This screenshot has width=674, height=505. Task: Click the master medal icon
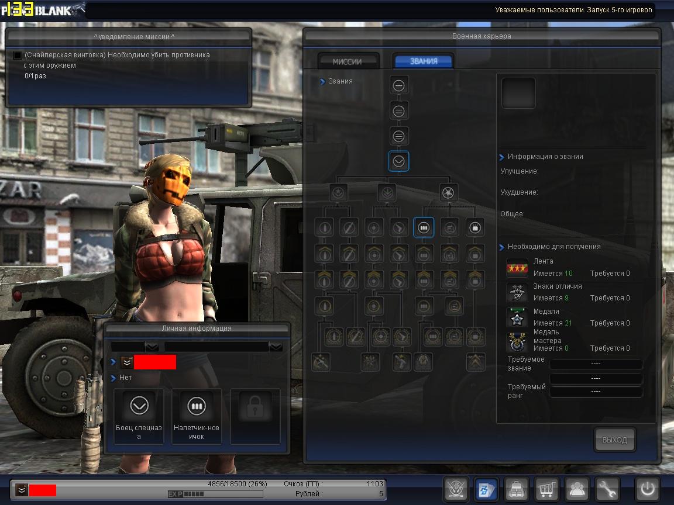(517, 343)
